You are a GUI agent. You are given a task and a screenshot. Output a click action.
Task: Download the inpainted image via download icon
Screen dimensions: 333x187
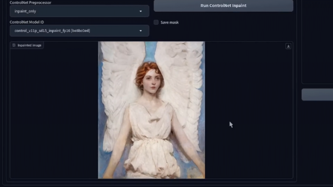pos(288,46)
